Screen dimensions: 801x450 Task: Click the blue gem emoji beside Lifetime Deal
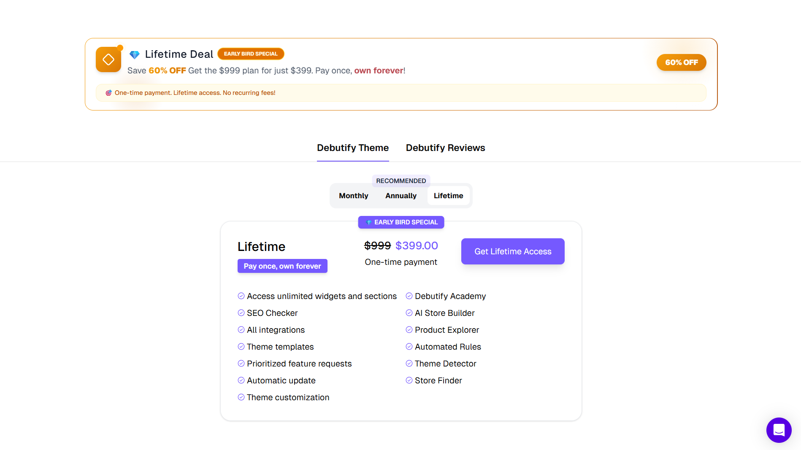point(134,54)
